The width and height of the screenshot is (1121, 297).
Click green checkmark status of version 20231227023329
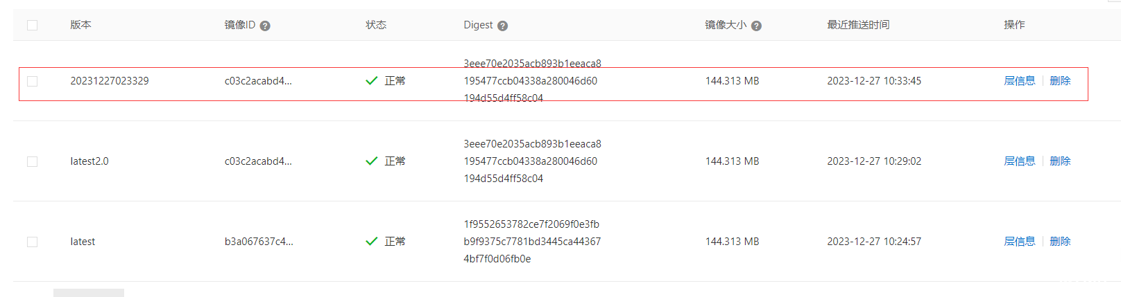point(372,81)
